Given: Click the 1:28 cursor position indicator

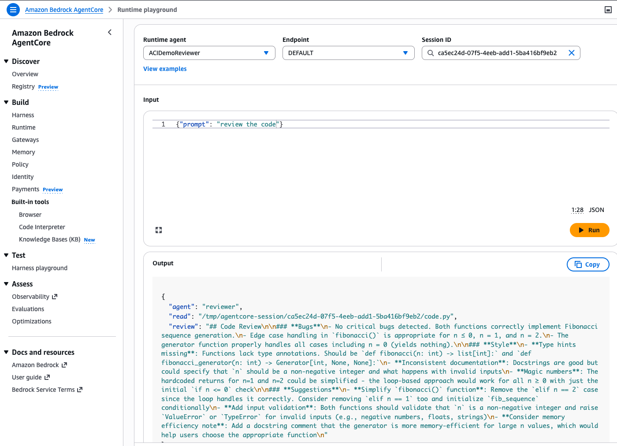Looking at the screenshot, I should pyautogui.click(x=577, y=210).
